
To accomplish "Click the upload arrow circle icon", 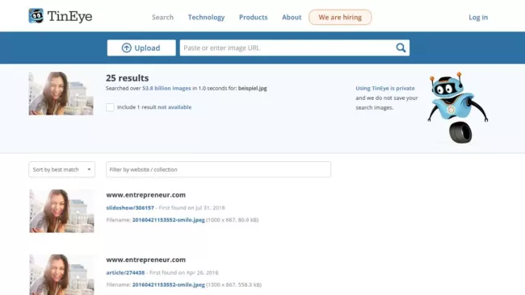I will [126, 48].
